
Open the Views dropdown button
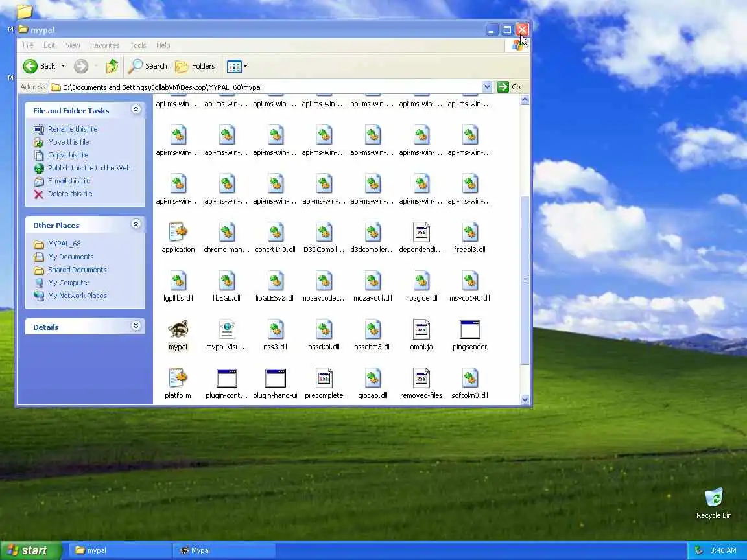(x=237, y=66)
